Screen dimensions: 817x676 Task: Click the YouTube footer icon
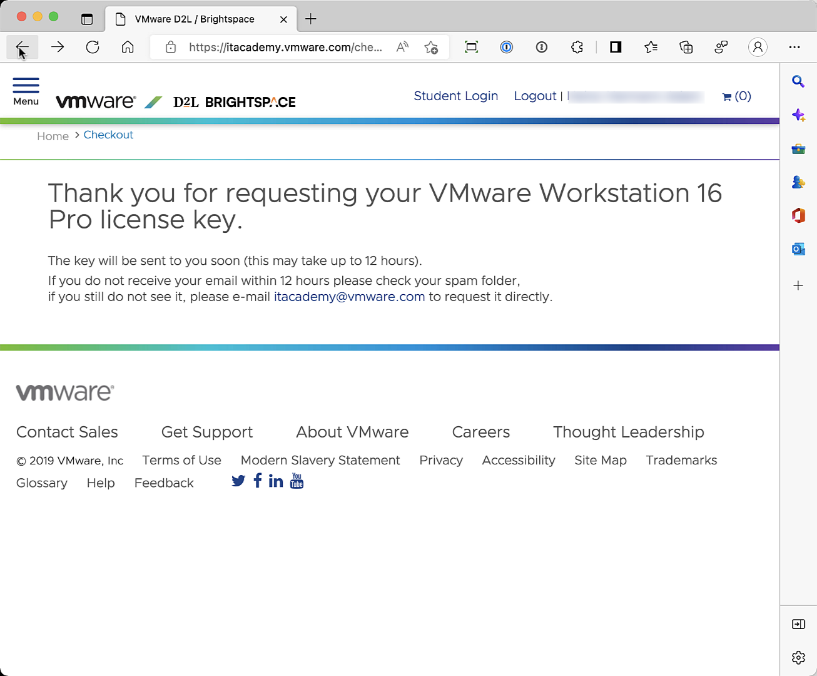(297, 481)
